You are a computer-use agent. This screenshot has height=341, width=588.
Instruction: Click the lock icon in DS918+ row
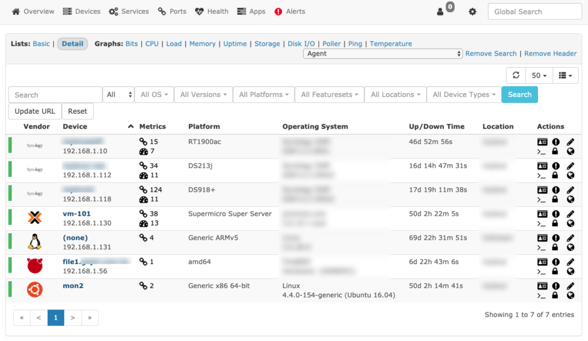555,199
